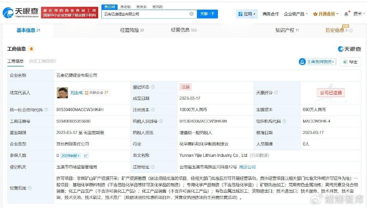Open the 开通会员 dropdown

point(325,14)
